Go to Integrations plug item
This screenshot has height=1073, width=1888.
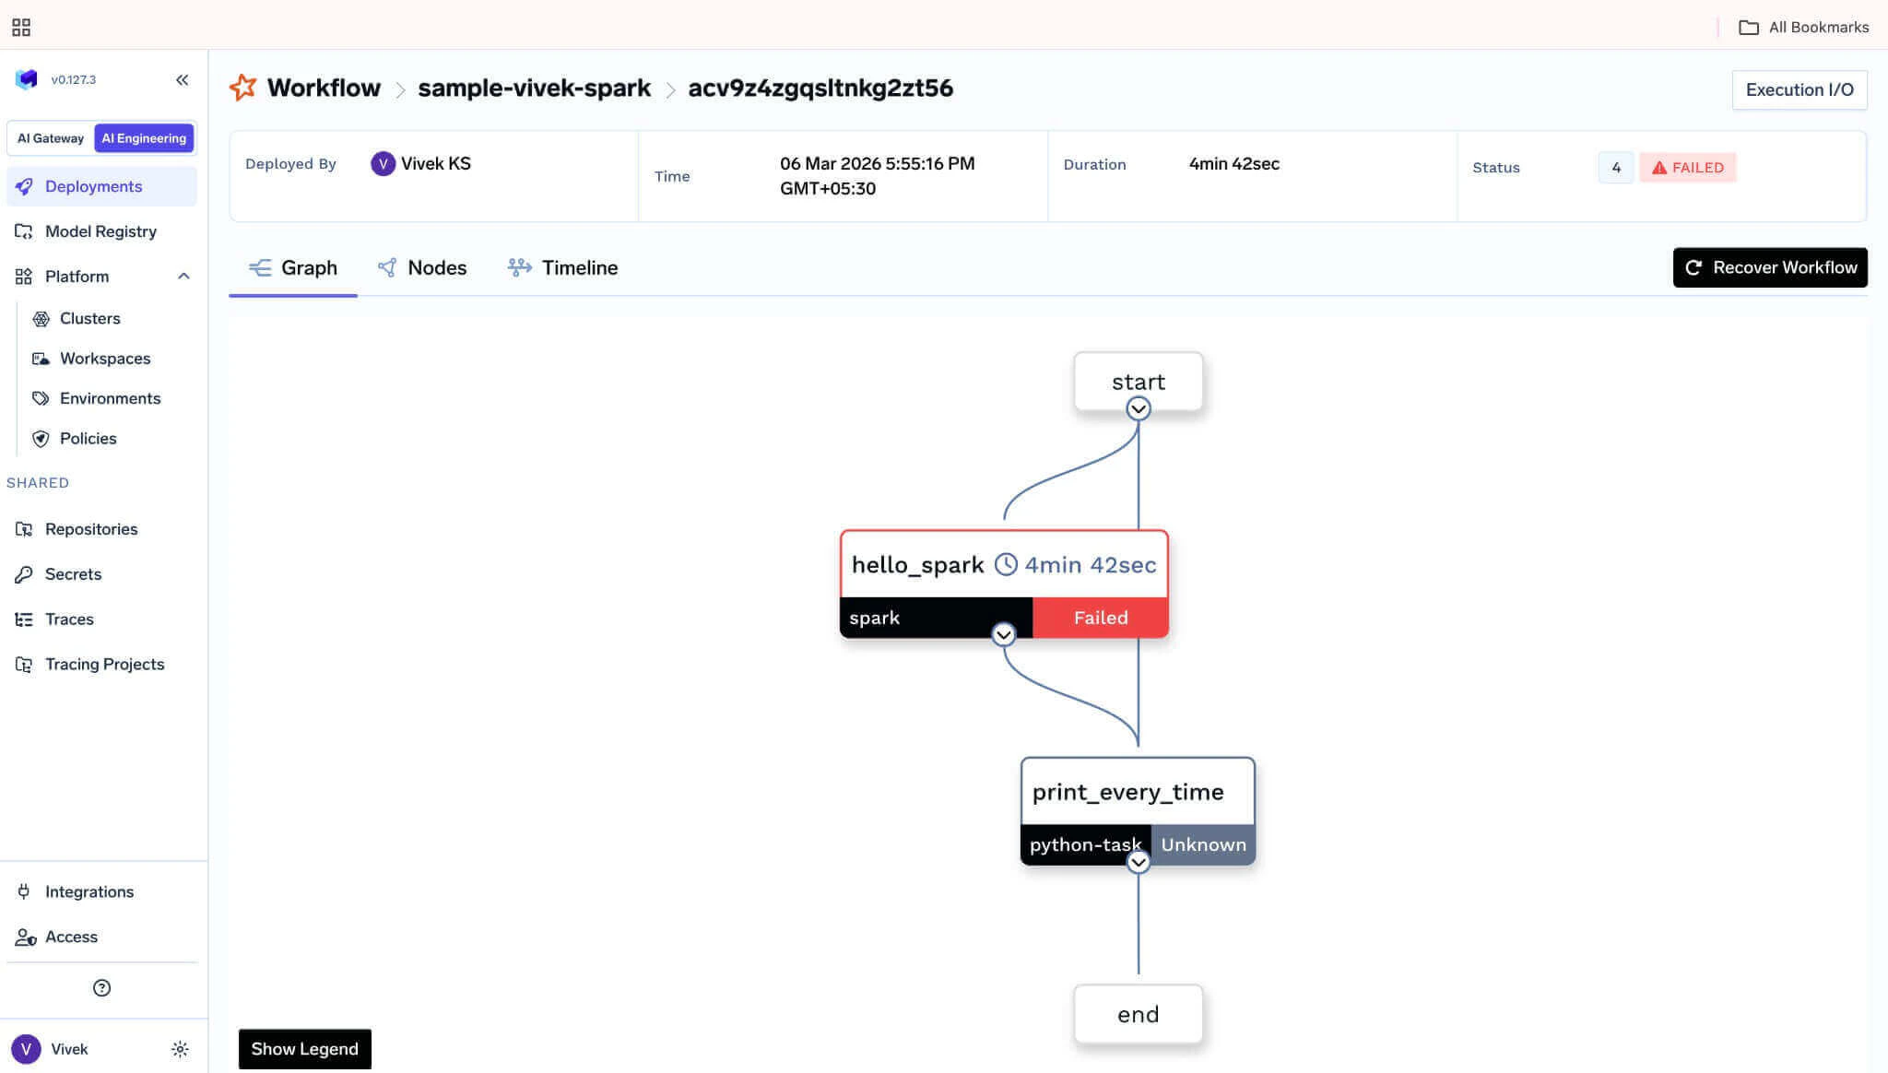click(88, 891)
